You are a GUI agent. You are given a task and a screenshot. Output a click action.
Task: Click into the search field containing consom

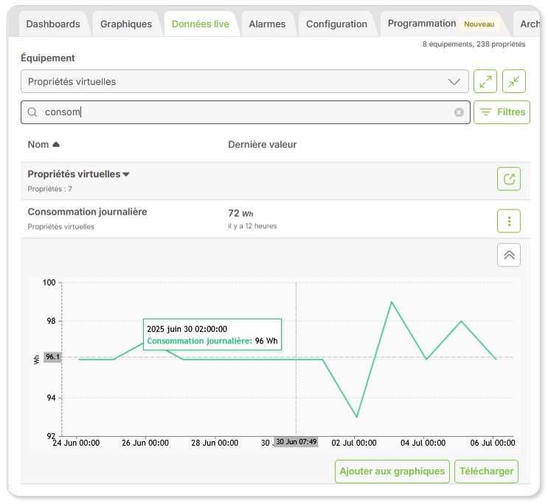pos(245,112)
